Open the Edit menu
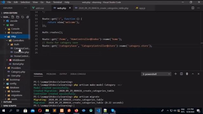Screen dimensions: 203x114 pos(16,2)
